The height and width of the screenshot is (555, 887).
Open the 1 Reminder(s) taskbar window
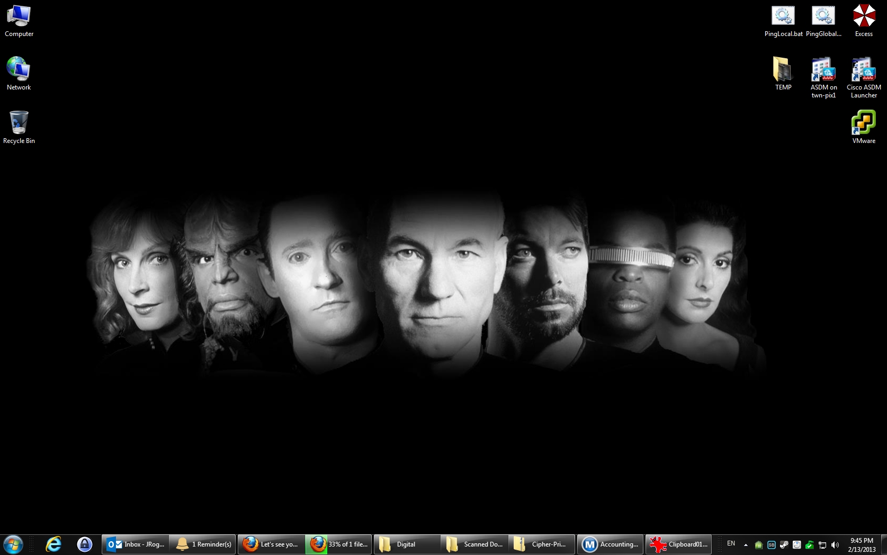point(203,544)
